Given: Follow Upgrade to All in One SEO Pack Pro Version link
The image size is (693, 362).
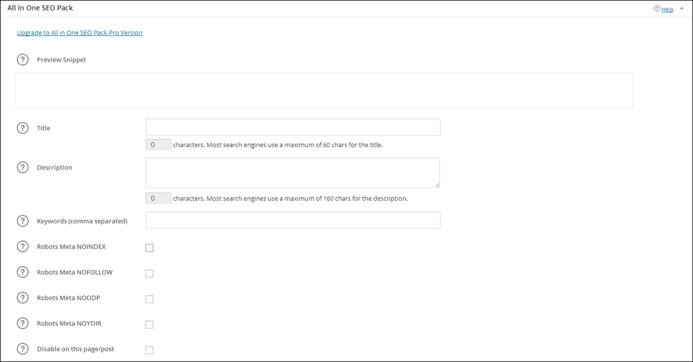Looking at the screenshot, I should point(80,33).
